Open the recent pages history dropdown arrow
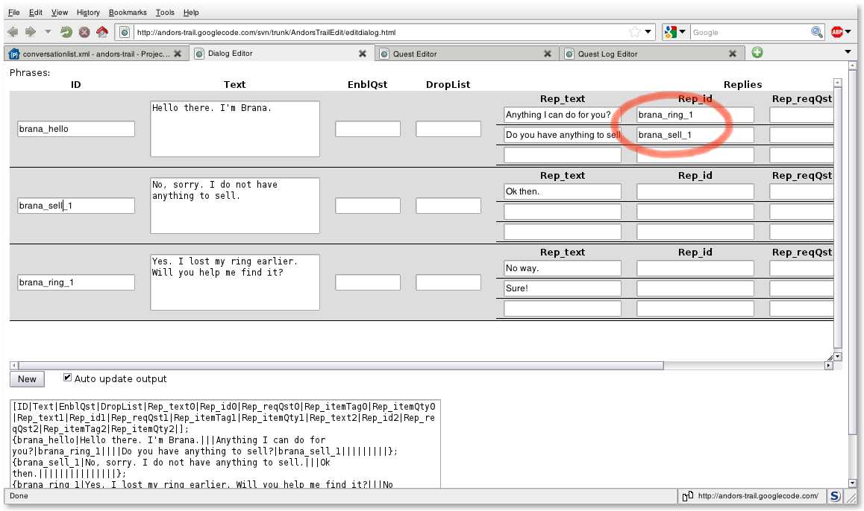 [x=48, y=32]
